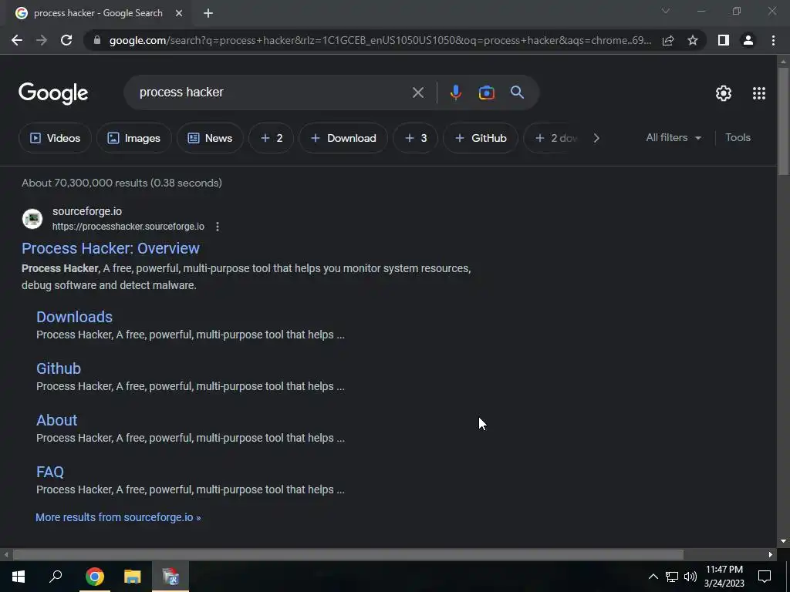Open result options three-dot menu
The image size is (790, 592).
coord(217,227)
